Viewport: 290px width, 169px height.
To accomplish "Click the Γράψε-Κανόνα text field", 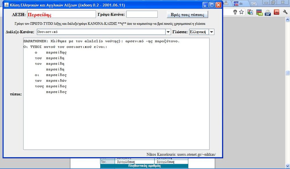I will (x=142, y=14).
